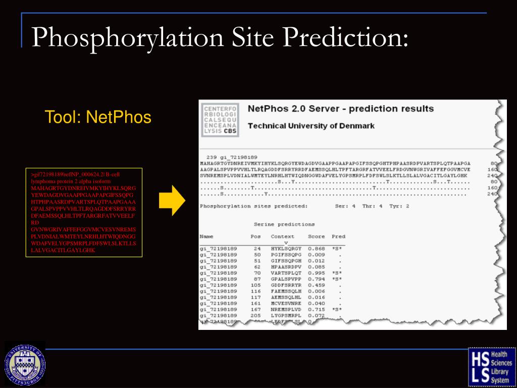Click 'NetPhos 2.0 Server - prediction results' heading
This screenshot has width=517, height=388.
pyautogui.click(x=341, y=109)
